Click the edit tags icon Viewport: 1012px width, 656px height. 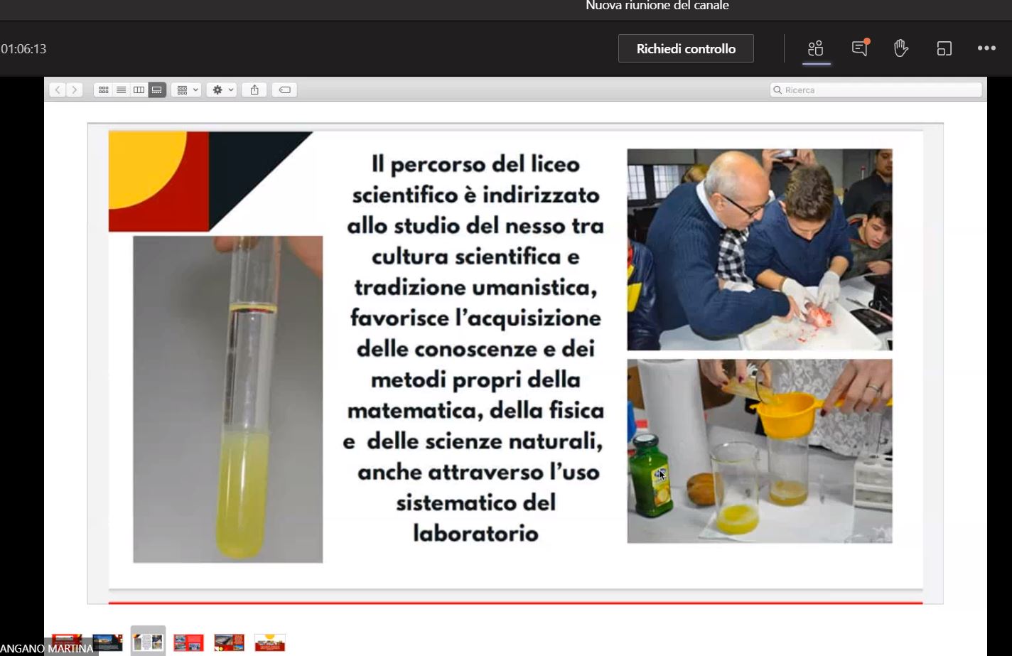point(285,90)
